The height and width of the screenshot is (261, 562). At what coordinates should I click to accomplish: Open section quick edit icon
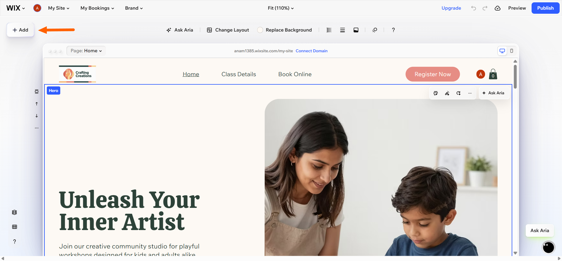coord(436,93)
